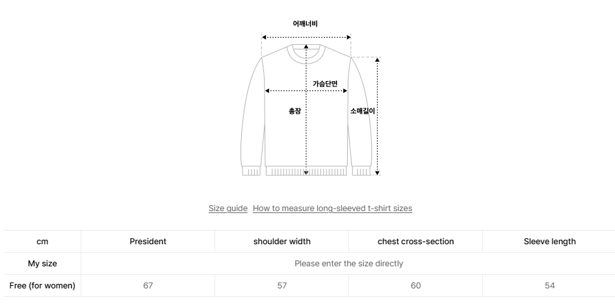The image size is (615, 304).
Task: Click the cm unit header cell
Action: pyautogui.click(x=42, y=242)
